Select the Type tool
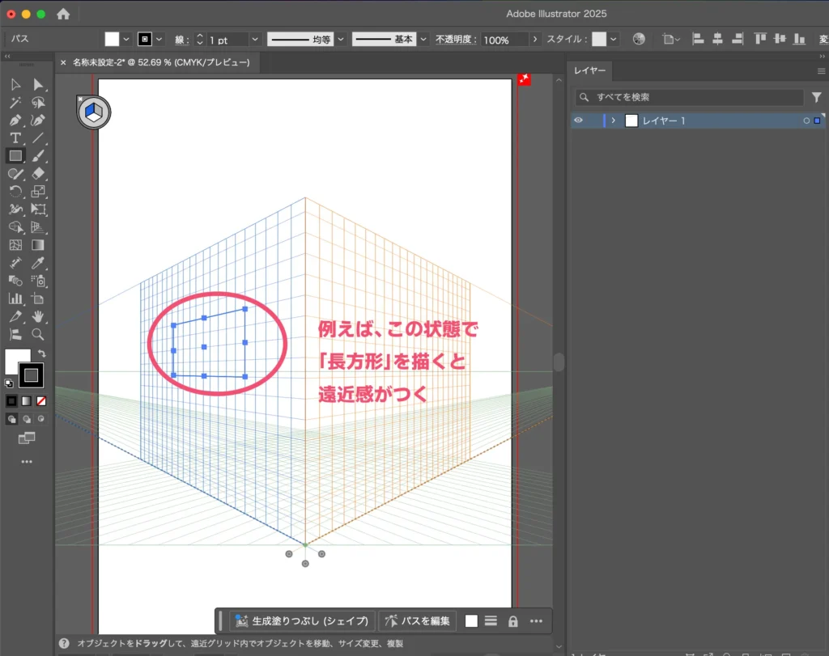Screen dimensions: 829x656 tap(16, 137)
